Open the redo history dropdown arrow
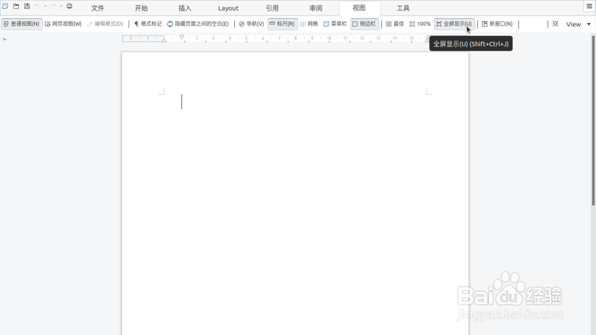Viewport: 596px width, 335px height. tap(61, 6)
